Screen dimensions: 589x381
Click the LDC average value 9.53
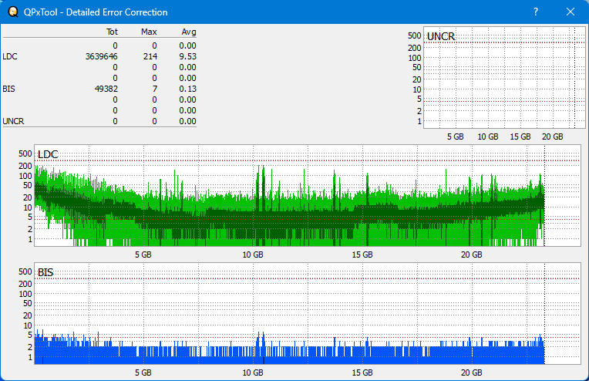tap(187, 56)
